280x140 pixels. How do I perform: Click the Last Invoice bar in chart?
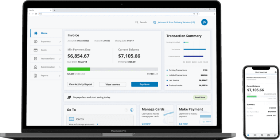[195, 49]
